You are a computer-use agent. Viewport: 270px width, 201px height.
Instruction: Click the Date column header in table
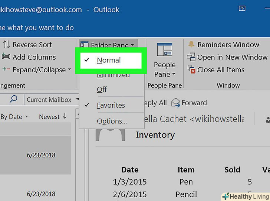tap(130, 170)
